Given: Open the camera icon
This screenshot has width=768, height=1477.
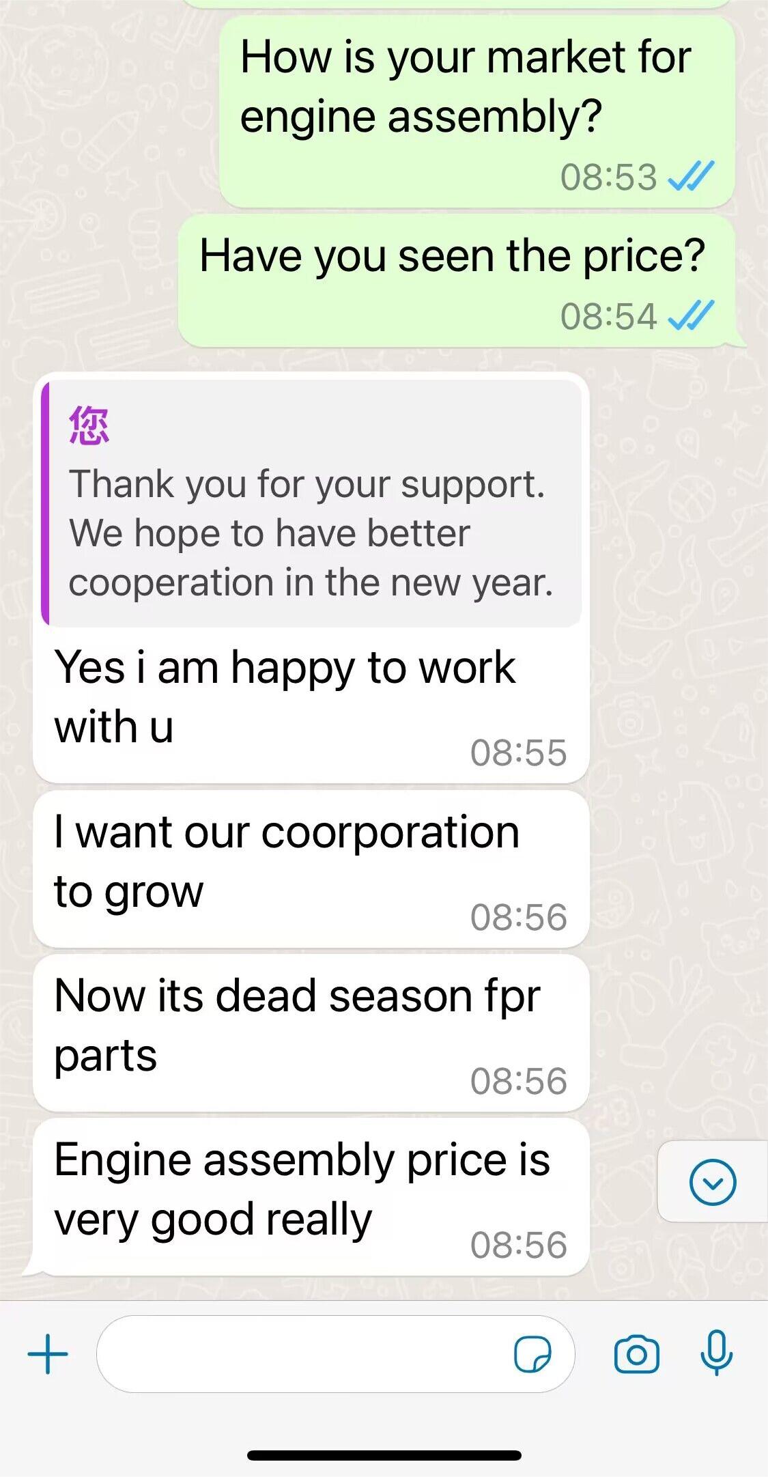Looking at the screenshot, I should click(636, 1354).
